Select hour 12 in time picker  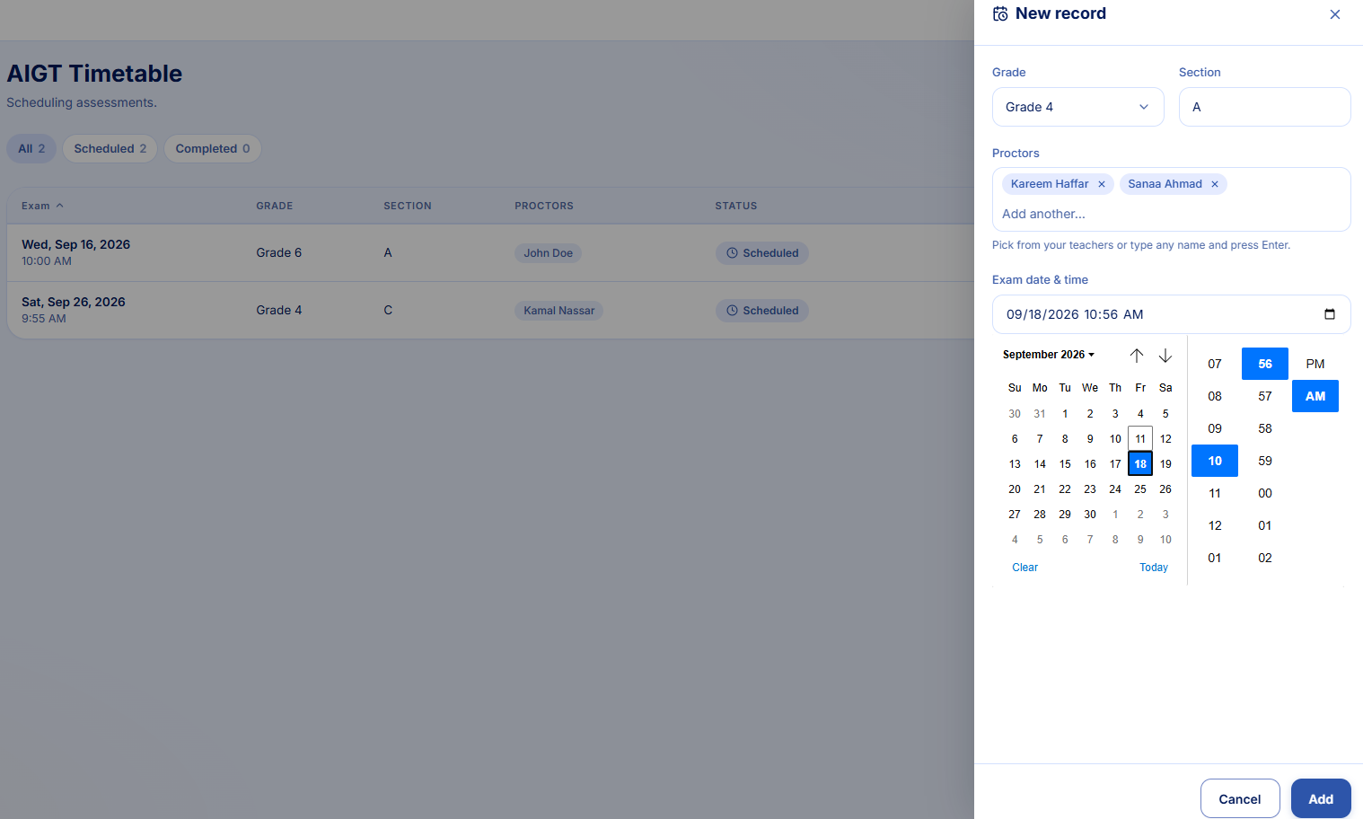1215,525
